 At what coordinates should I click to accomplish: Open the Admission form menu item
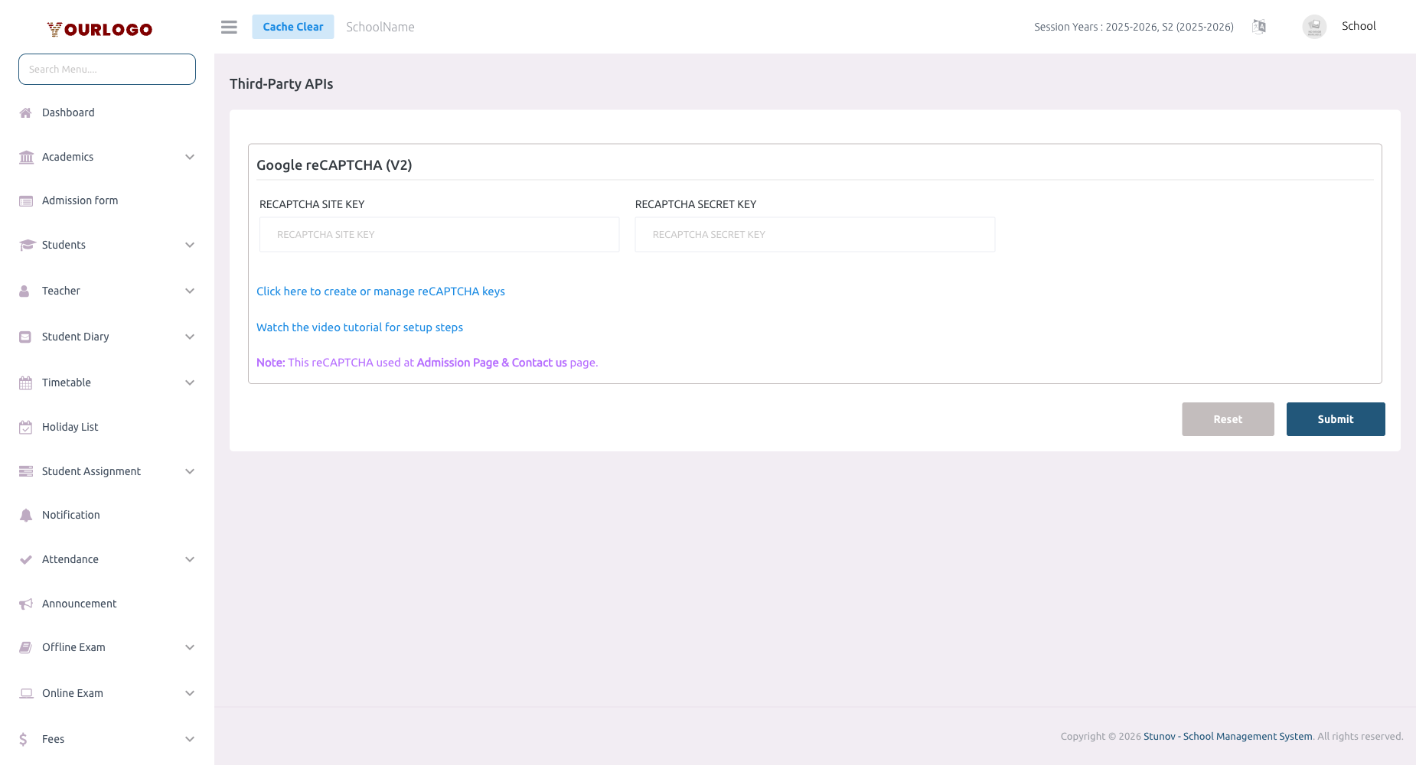point(80,200)
